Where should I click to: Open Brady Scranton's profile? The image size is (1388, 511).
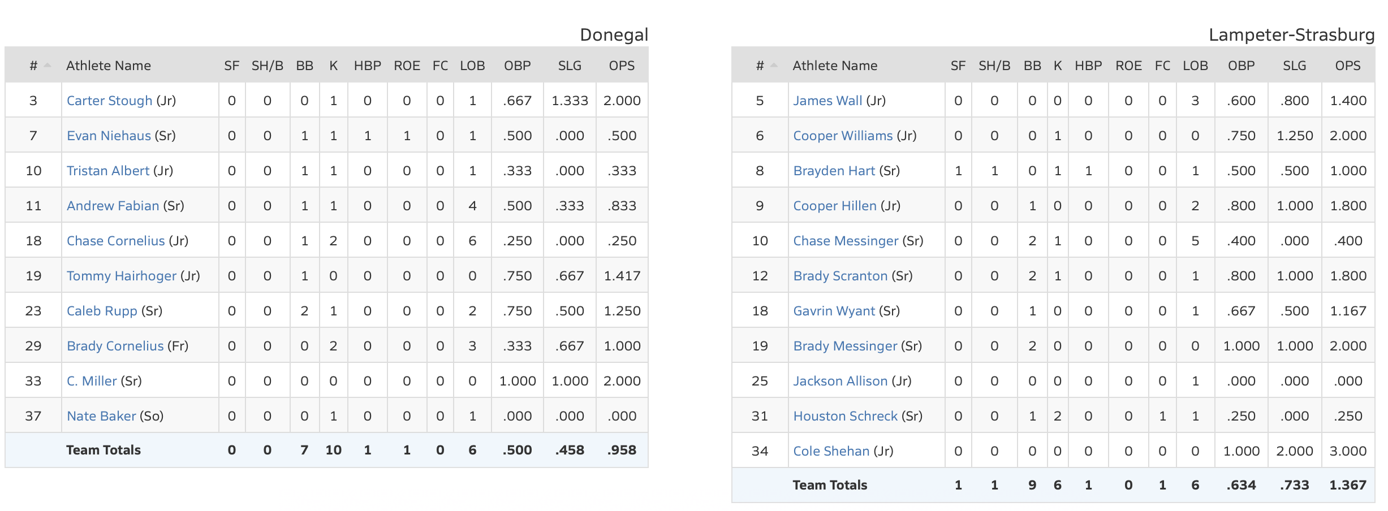(x=840, y=276)
